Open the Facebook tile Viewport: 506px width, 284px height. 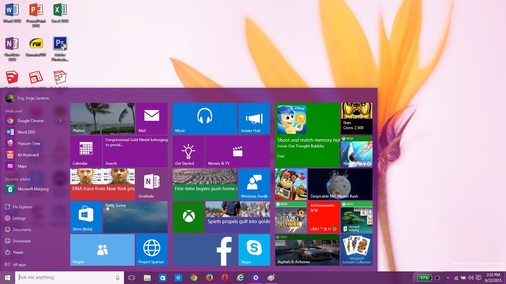pos(205,250)
